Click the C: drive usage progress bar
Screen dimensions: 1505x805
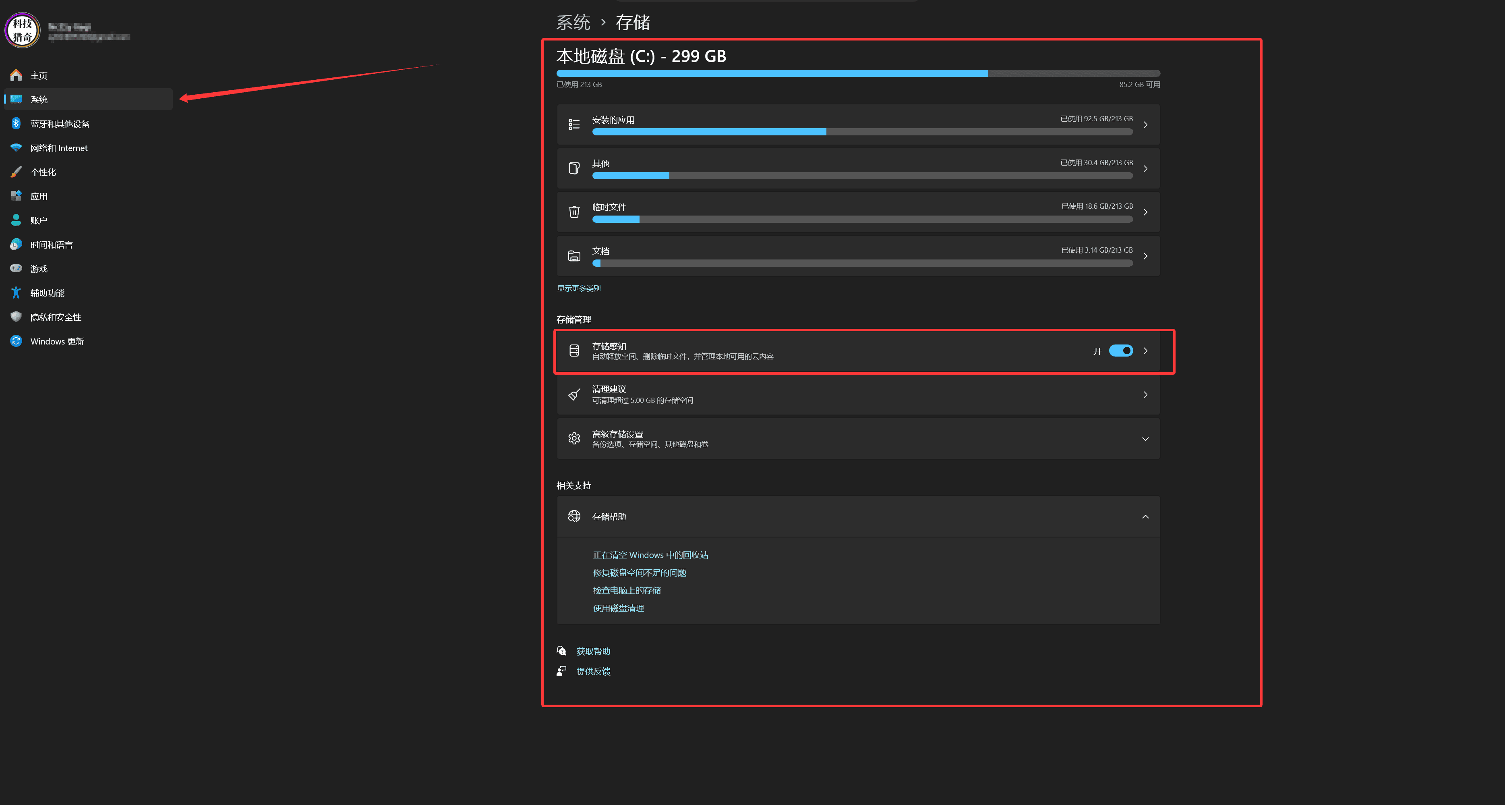click(x=858, y=73)
